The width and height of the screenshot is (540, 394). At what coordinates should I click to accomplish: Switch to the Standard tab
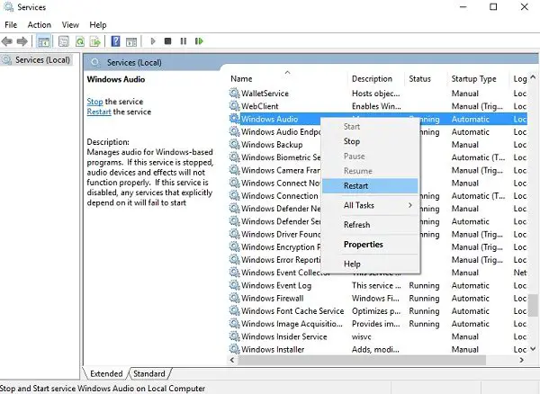(x=149, y=373)
